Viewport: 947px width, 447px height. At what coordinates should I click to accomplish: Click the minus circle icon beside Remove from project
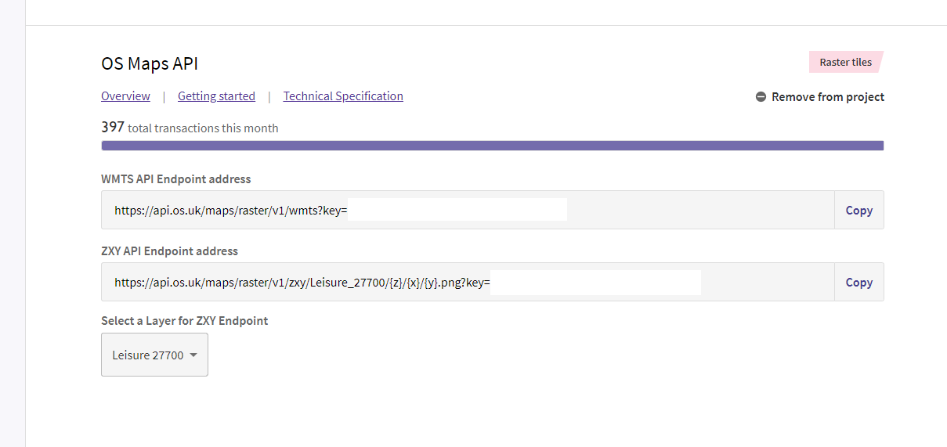click(x=761, y=97)
